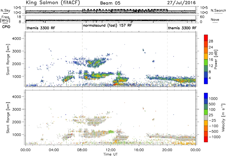The width and height of the screenshot is (226, 156).
Task: Click the 'Freq. [MHz]' axis label
Action: click(x=5, y=19)
